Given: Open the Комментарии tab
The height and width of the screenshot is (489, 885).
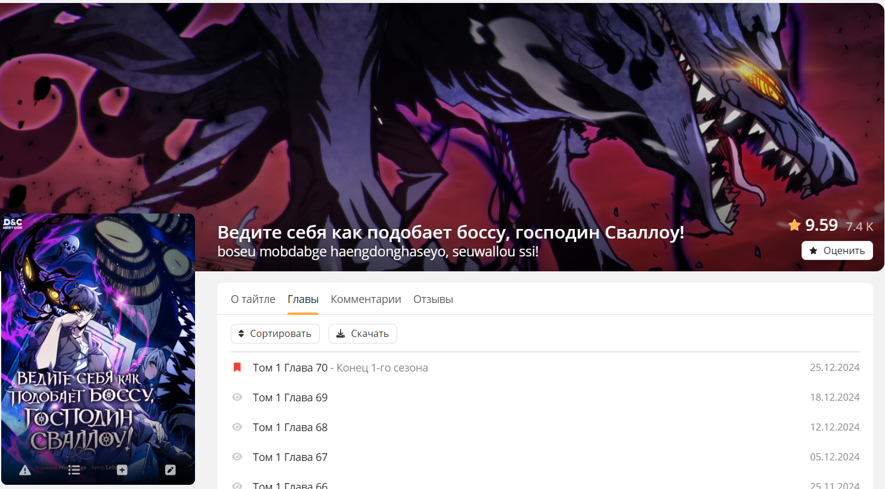Looking at the screenshot, I should pos(366,299).
